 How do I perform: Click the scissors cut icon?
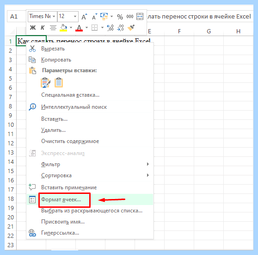32,49
